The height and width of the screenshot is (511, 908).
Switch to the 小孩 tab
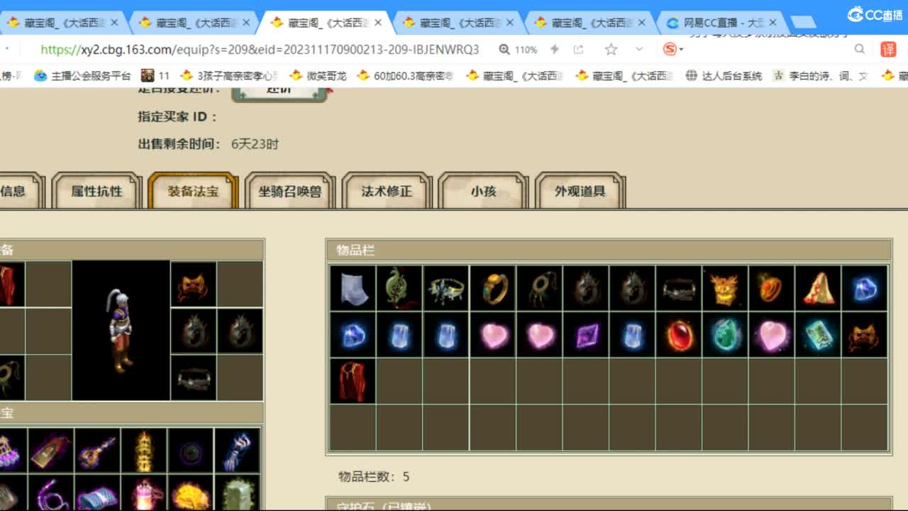[x=483, y=191]
